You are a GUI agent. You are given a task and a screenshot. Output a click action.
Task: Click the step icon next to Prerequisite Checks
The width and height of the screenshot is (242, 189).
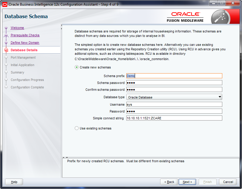7,35
